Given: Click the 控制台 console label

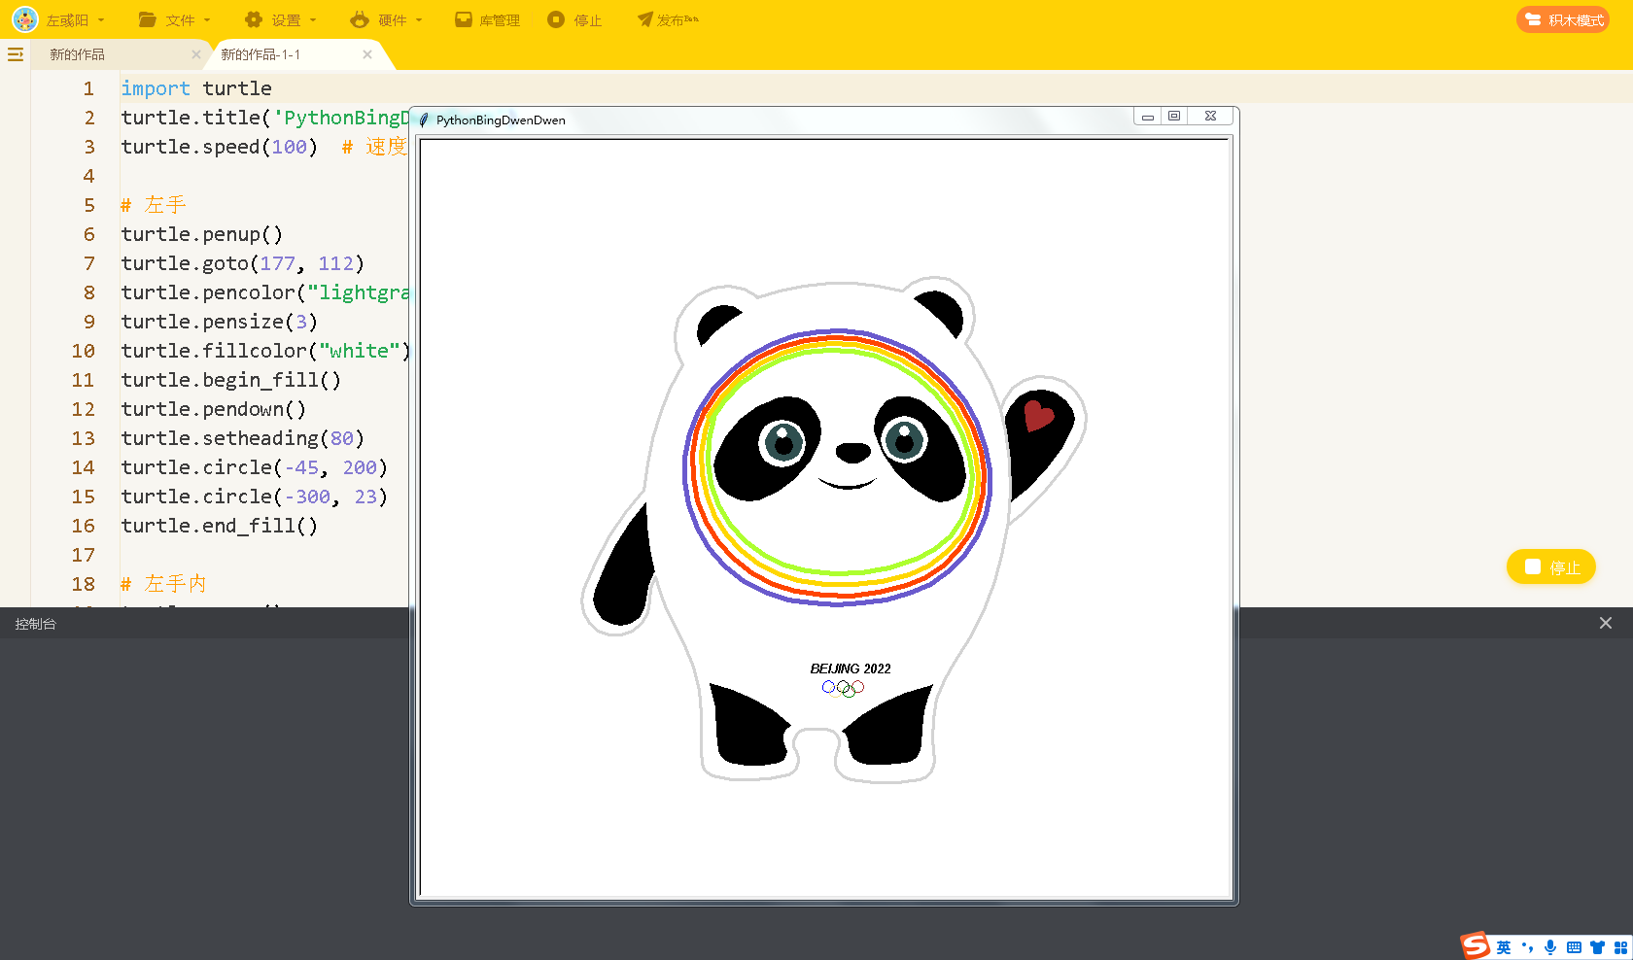Looking at the screenshot, I should (36, 624).
